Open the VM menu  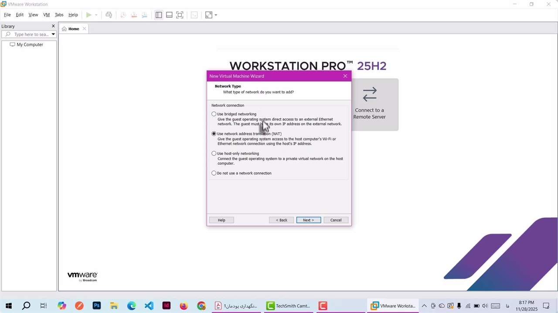point(46,15)
